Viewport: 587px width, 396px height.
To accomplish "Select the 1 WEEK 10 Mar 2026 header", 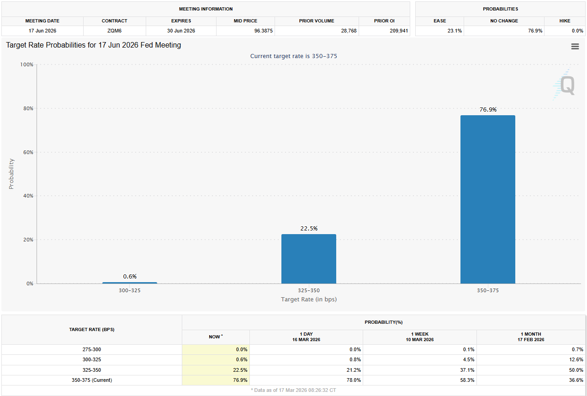I will click(x=419, y=337).
